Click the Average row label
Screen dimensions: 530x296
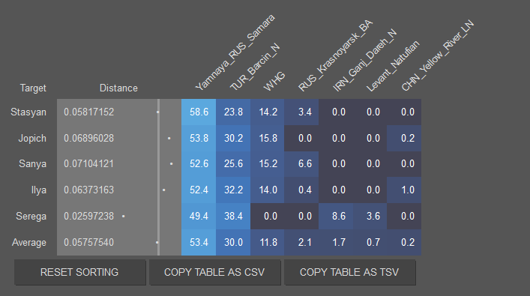[29, 243]
